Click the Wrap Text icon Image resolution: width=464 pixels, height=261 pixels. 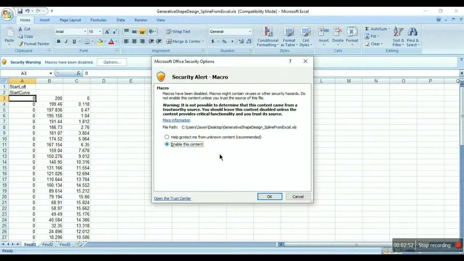pyautogui.click(x=169, y=32)
